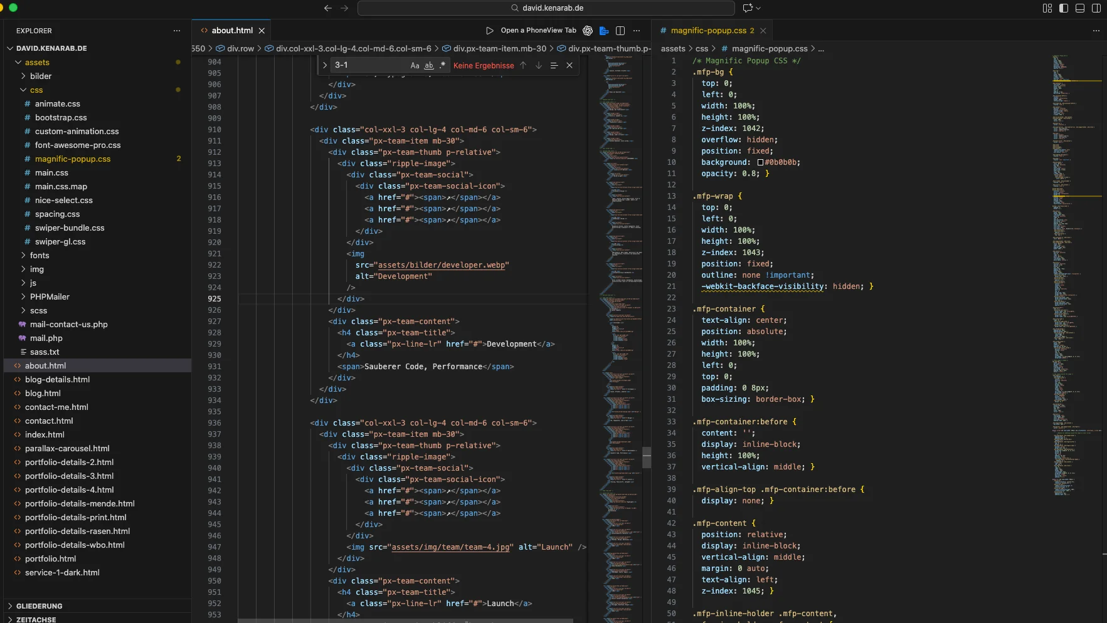Expand the GLIEDERUNG section
1107x623 pixels.
[x=39, y=606]
